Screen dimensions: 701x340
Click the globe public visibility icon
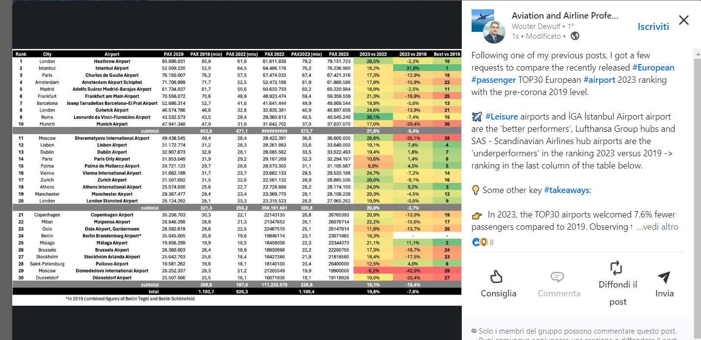click(x=575, y=36)
